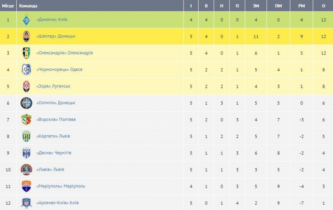This screenshot has width=333, height=210.
Task: Click the Karpaty Lviv club crest
Action: tap(26, 136)
